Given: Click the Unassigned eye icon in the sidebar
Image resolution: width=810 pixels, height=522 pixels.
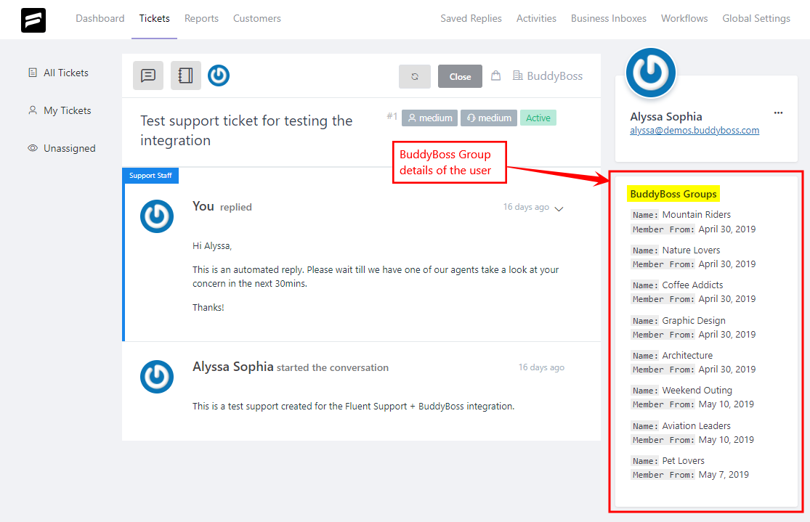Looking at the screenshot, I should [x=33, y=148].
